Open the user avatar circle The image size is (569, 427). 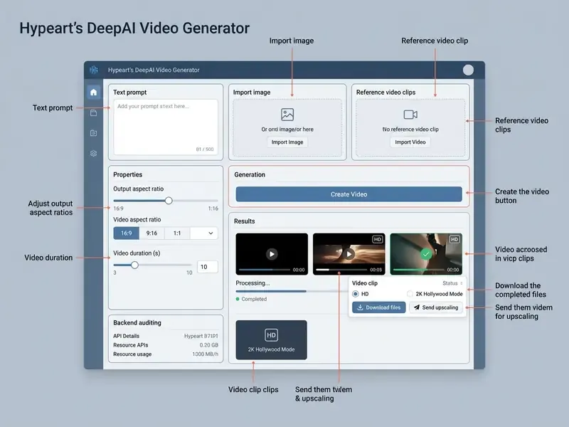(x=468, y=70)
